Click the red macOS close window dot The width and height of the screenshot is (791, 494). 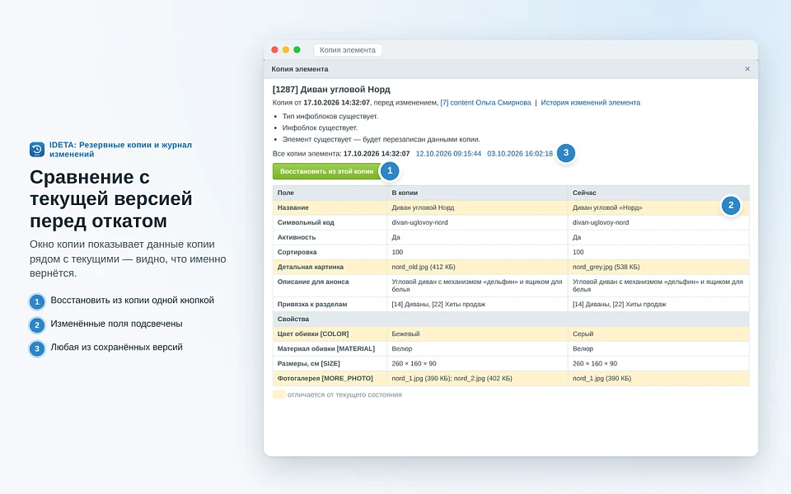(x=274, y=49)
